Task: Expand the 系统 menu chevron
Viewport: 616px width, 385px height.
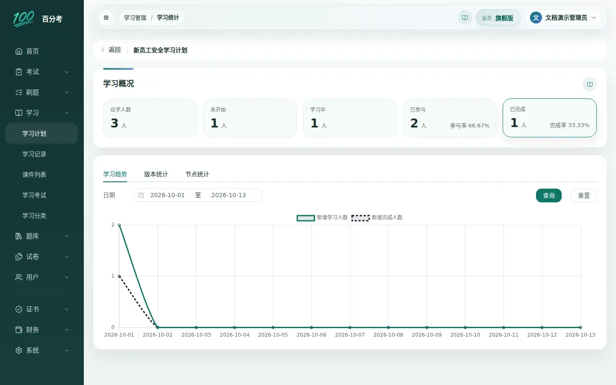Action: point(67,350)
